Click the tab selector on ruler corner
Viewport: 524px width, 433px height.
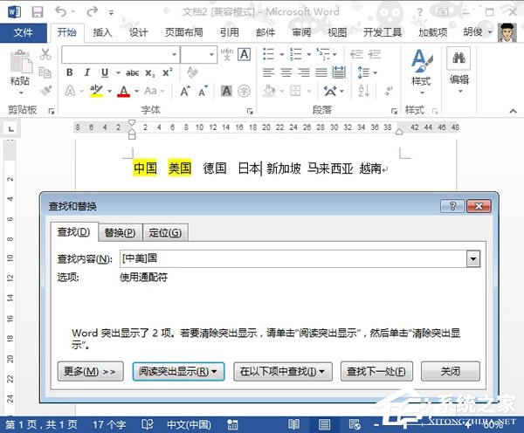(x=11, y=128)
